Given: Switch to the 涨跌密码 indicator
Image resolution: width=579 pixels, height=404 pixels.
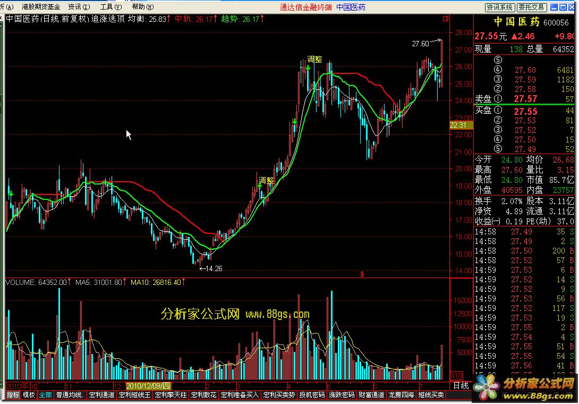Looking at the screenshot, I should (x=342, y=395).
